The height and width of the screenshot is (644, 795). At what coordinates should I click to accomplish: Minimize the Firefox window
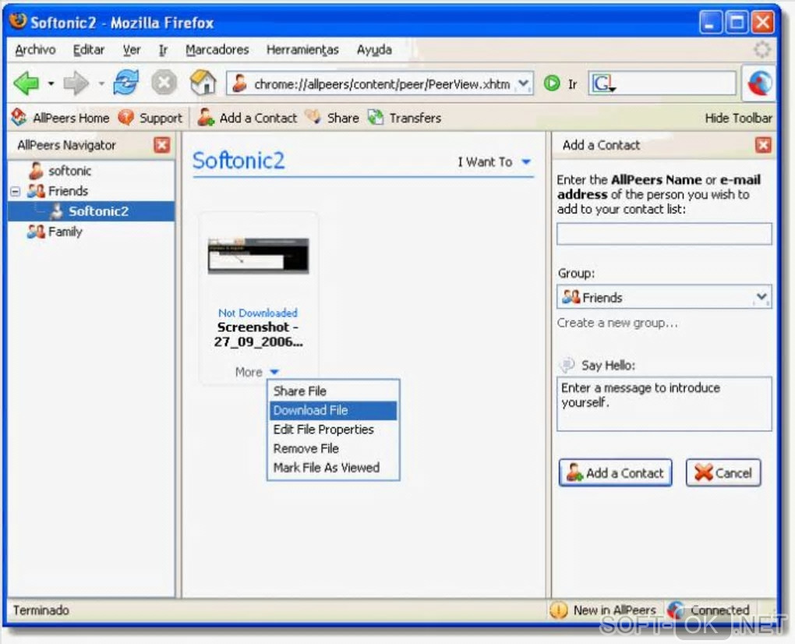coord(710,23)
